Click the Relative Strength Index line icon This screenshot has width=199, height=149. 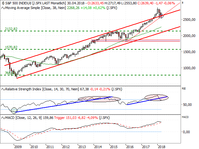[3, 89]
